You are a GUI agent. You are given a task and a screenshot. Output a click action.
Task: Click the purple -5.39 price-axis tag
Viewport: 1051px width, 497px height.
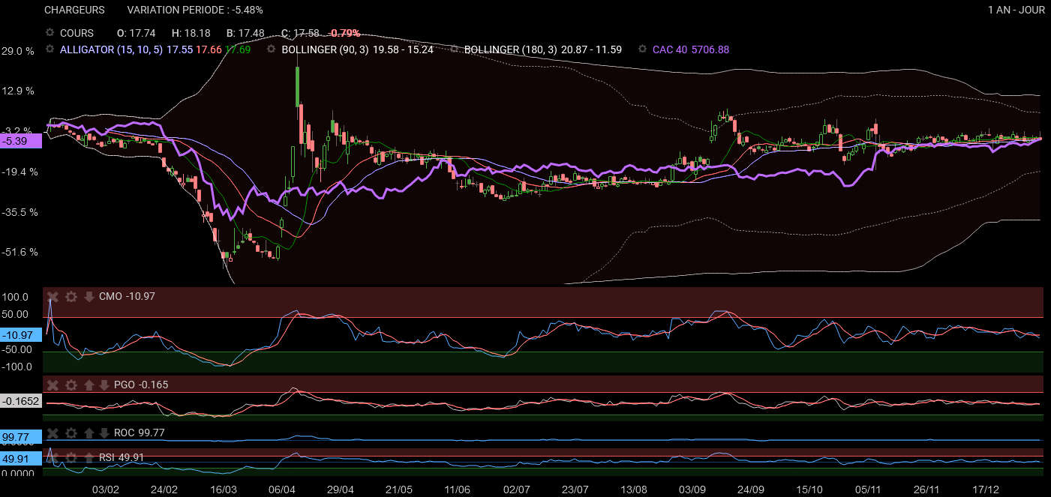tap(22, 141)
